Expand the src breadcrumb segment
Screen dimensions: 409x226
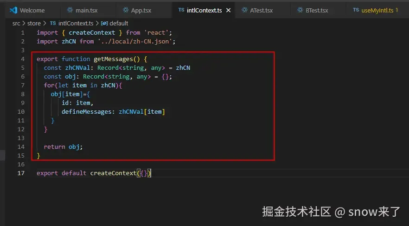coord(16,24)
